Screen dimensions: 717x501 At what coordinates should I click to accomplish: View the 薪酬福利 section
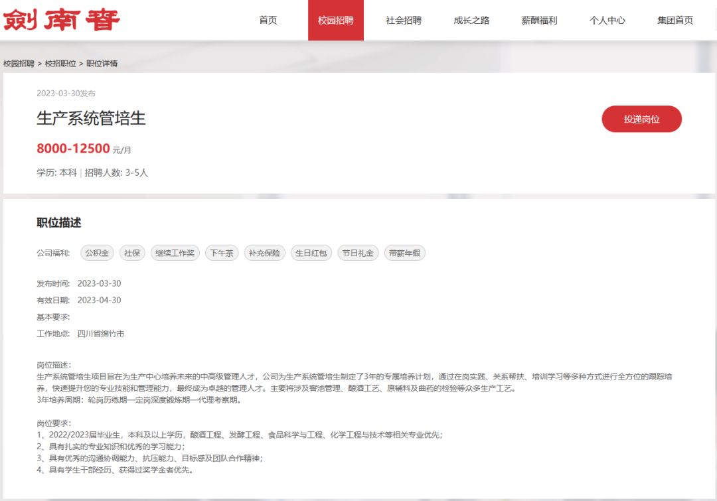click(x=539, y=20)
